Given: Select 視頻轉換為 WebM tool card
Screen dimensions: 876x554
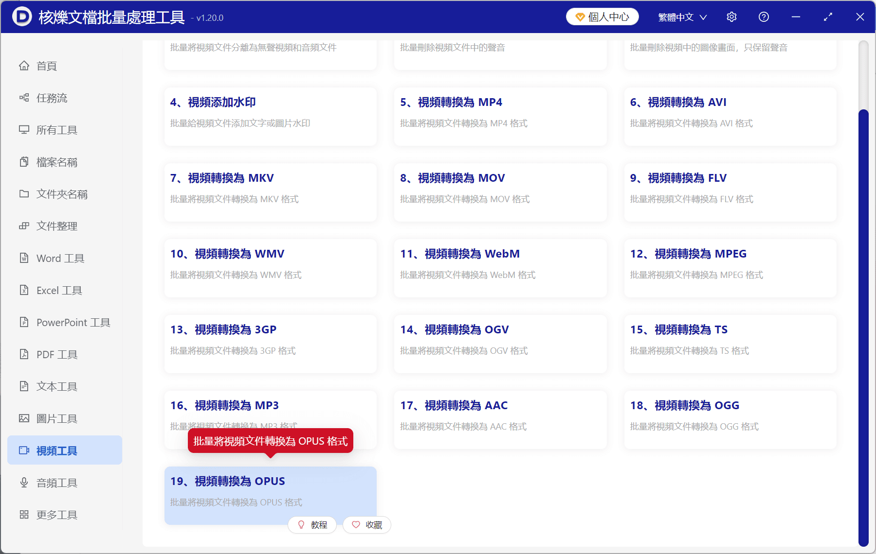Looking at the screenshot, I should (500, 268).
